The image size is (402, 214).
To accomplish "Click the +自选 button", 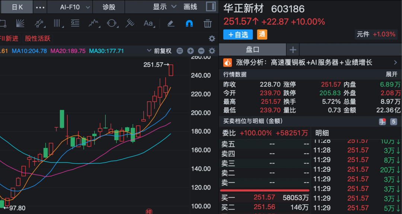I will click(x=238, y=34).
